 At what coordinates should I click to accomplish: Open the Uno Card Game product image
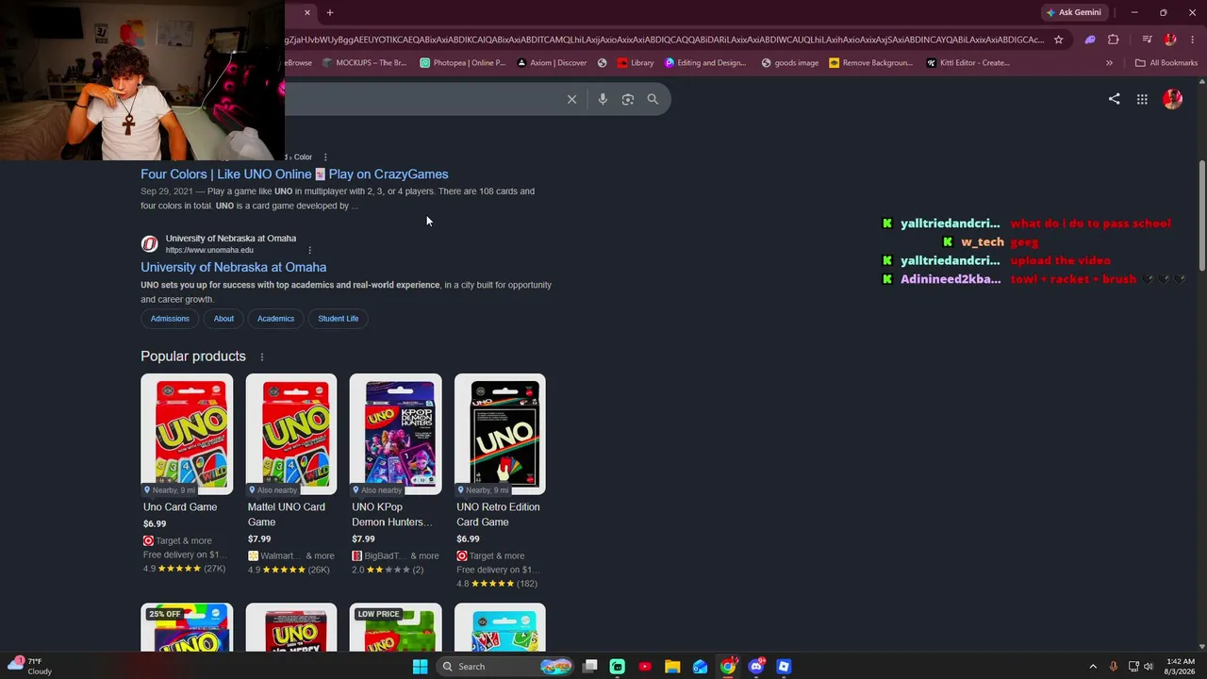pyautogui.click(x=187, y=434)
